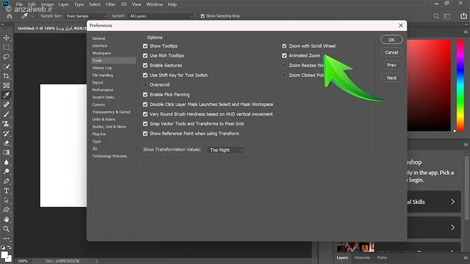
Task: Select Performance in preferences list
Action: coord(103,90)
